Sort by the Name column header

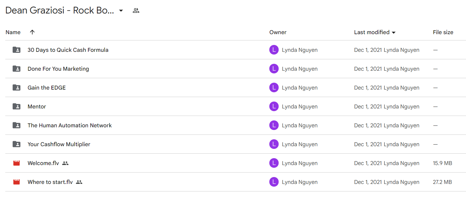pyautogui.click(x=13, y=32)
